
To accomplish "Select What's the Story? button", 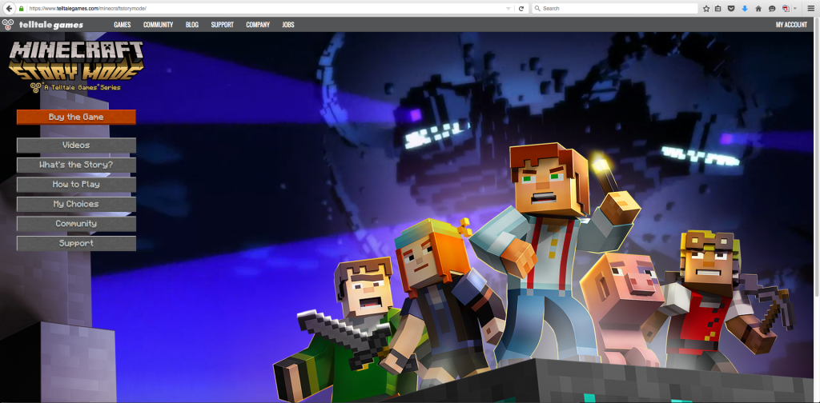I will [76, 165].
